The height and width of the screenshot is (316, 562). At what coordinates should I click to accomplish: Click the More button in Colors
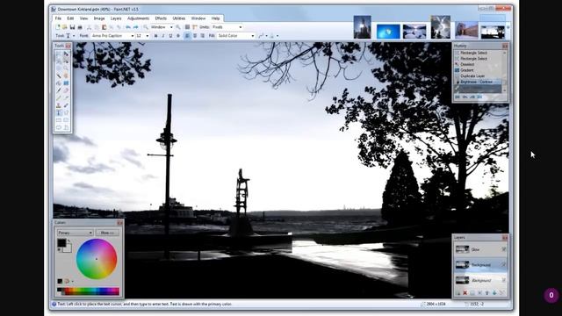(107, 233)
